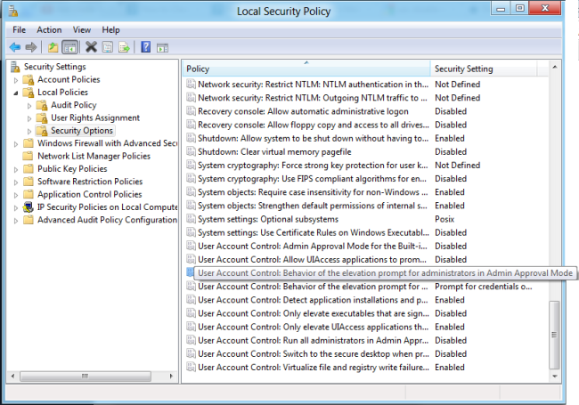This screenshot has width=579, height=405.
Task: Click the icon beside System cryptography: Use FIPS policy
Action: coord(191,179)
